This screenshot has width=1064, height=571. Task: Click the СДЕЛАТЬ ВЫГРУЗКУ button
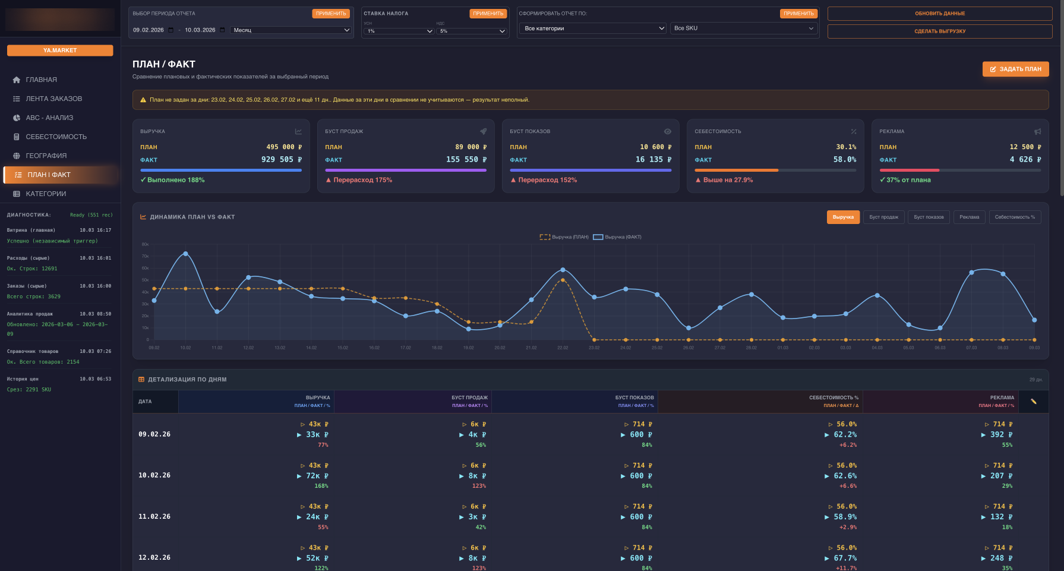tap(940, 31)
